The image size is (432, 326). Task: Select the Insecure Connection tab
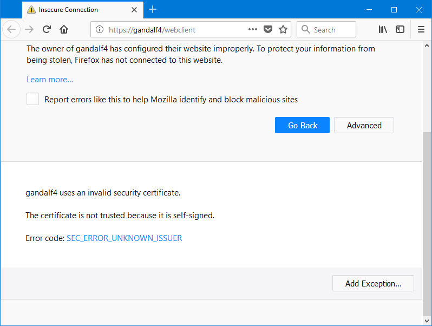pyautogui.click(x=76, y=10)
